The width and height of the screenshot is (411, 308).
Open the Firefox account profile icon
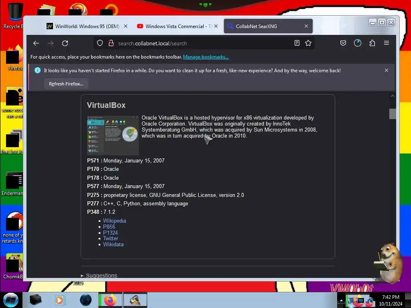[358, 43]
